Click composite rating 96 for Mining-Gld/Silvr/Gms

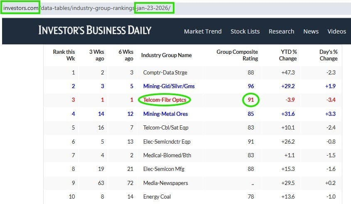pyautogui.click(x=251, y=86)
